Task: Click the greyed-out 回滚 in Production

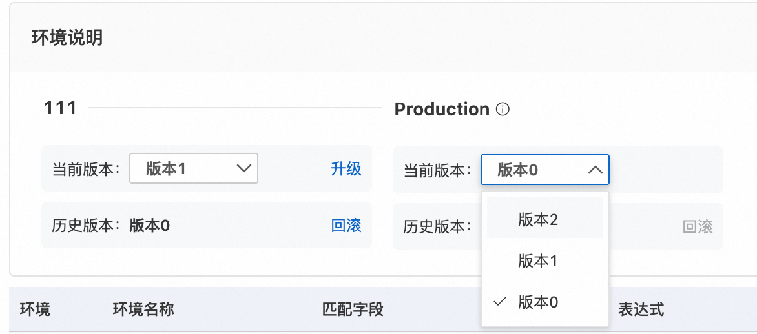Action: point(698,226)
